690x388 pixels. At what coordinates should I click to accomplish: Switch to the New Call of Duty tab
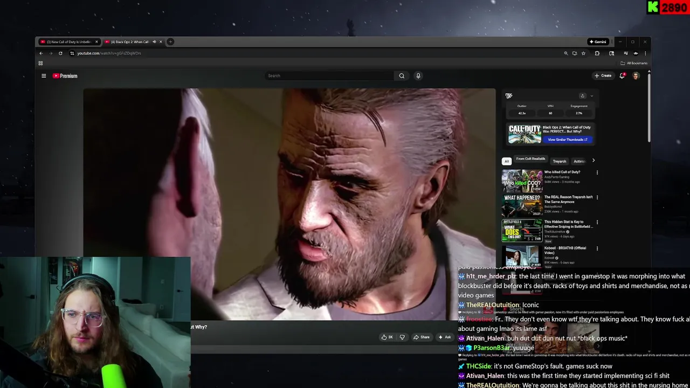coord(68,41)
